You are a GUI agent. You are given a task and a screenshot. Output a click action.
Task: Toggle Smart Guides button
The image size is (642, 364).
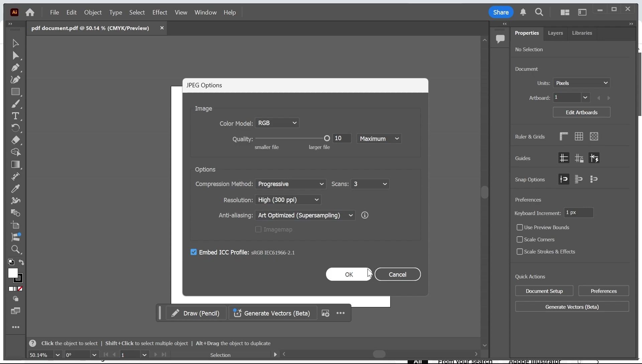tap(594, 158)
